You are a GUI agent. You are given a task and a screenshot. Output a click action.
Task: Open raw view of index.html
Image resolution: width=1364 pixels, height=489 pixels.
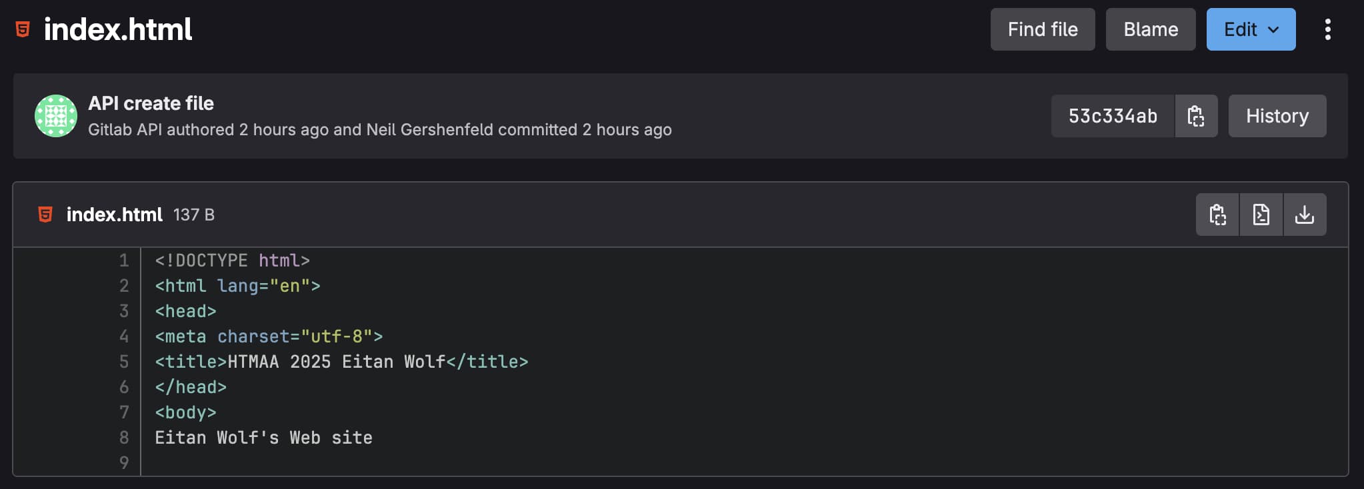(x=1261, y=215)
